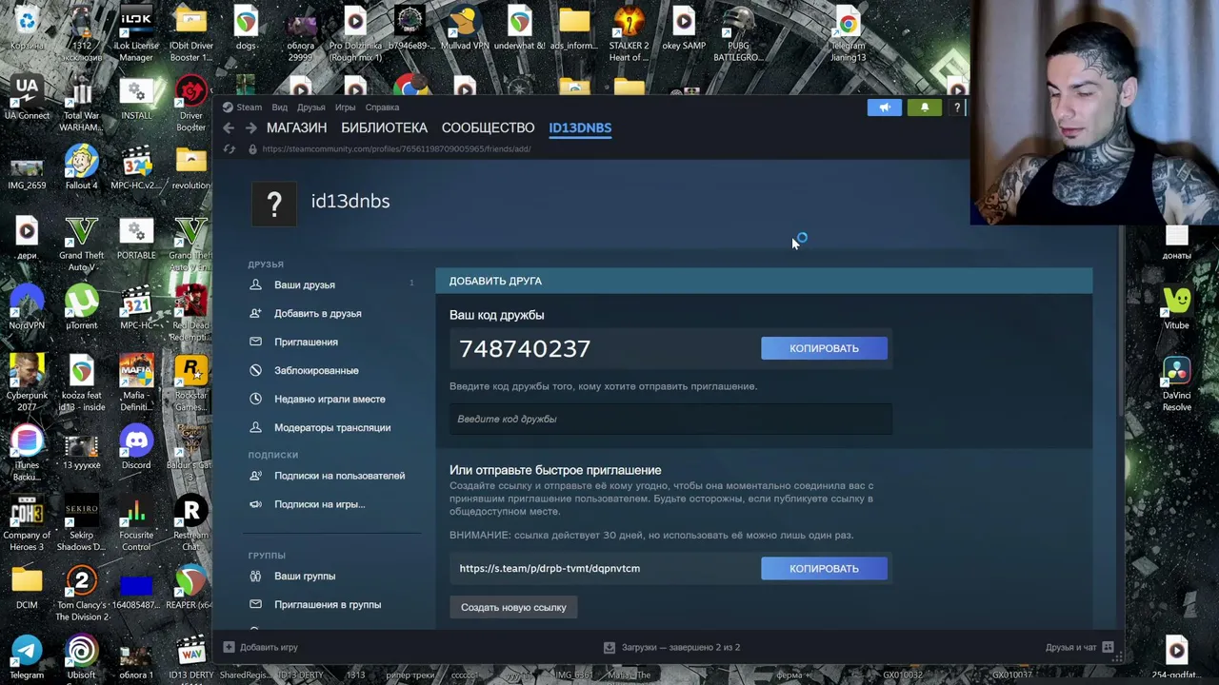Select the iLok License Manager desktop icon
This screenshot has height=685, width=1219.
(136, 34)
